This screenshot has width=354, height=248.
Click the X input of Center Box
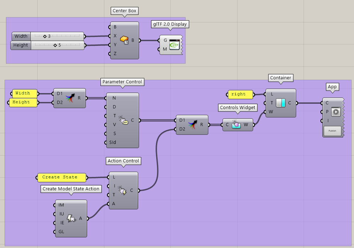(115, 36)
